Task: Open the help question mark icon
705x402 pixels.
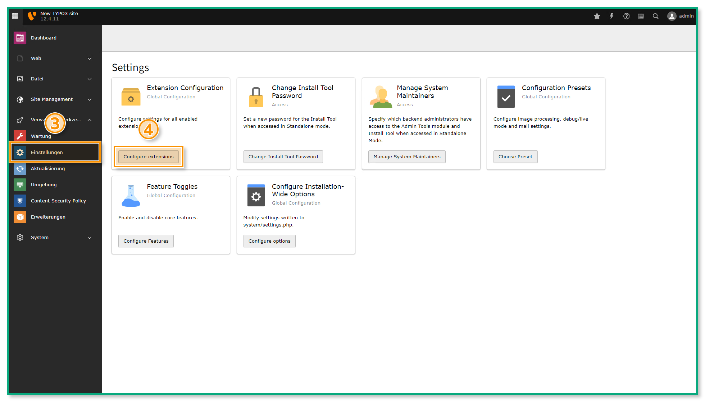Action: point(626,16)
